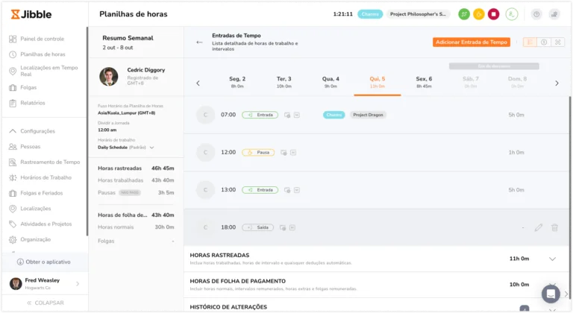Screen dimensions: 573x313
Task: Click the device icon in 07:00 row
Action: coord(287,115)
